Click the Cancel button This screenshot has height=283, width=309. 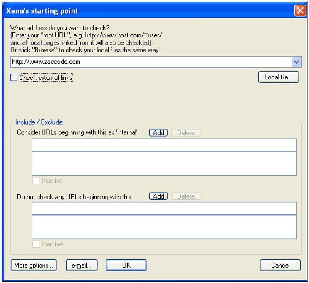pos(280,265)
